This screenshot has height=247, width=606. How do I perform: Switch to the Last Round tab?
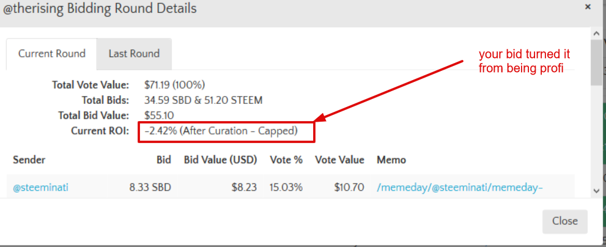pyautogui.click(x=134, y=53)
